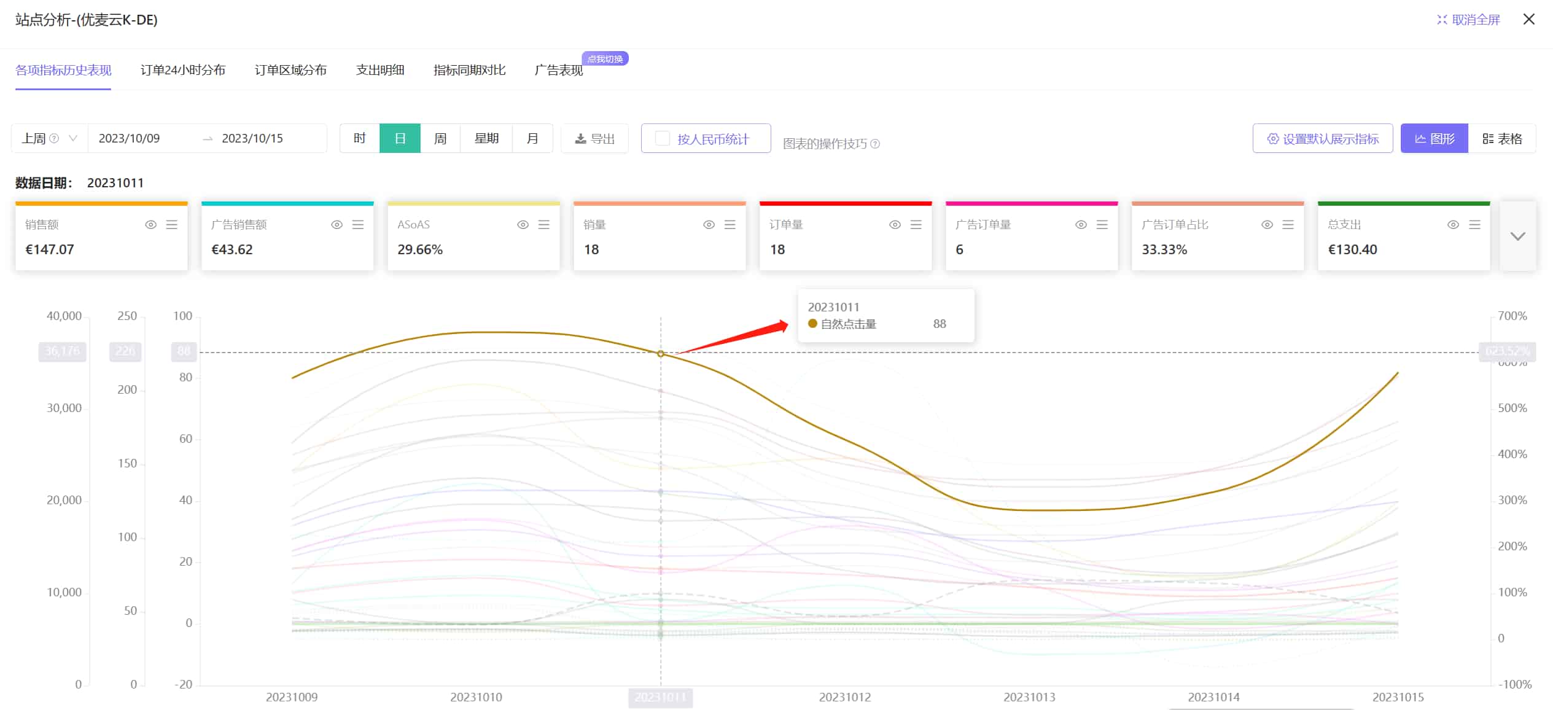Select 周 weekly granularity
Viewport: 1553px width, 710px height.
[440, 138]
